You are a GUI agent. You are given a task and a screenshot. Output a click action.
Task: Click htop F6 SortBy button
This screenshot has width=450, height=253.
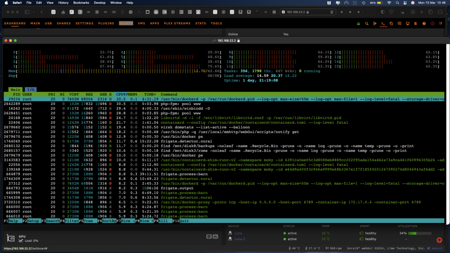click(107, 221)
